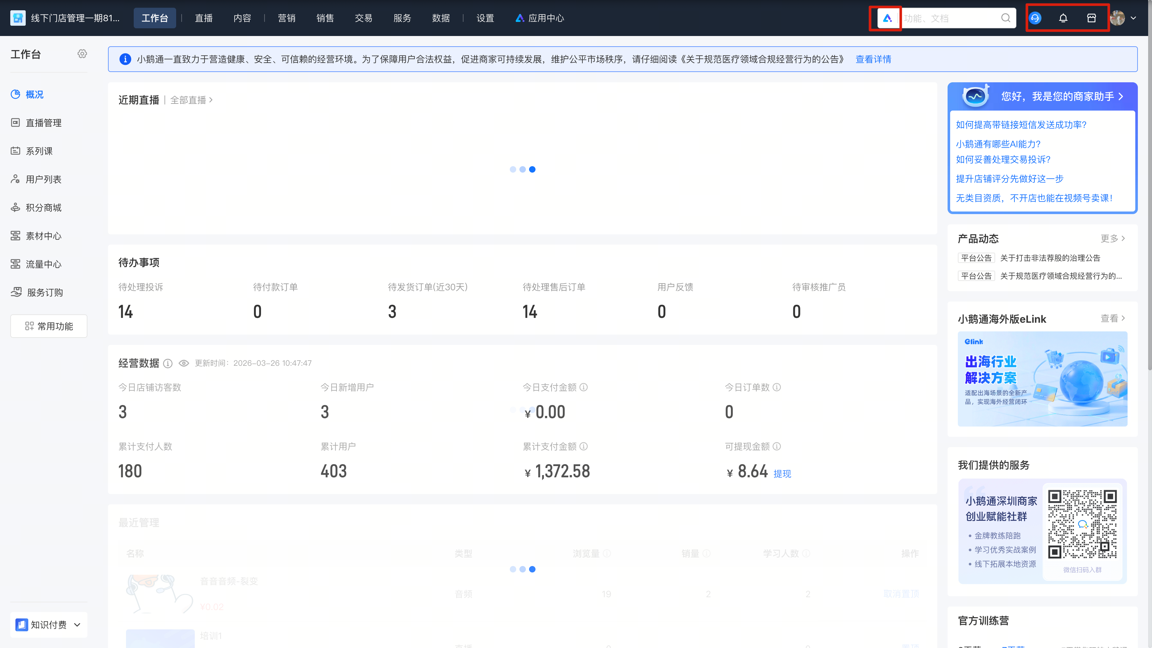Viewport: 1152px width, 648px height.
Task: Open link 小鹅通有哪些AI能力?
Action: 998,144
